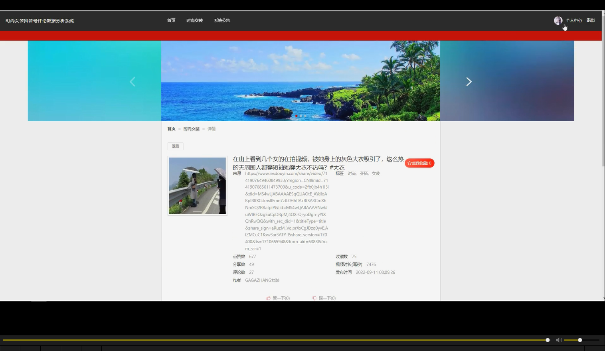
Task: Click the 点赞数 value 677
Action: (253, 256)
